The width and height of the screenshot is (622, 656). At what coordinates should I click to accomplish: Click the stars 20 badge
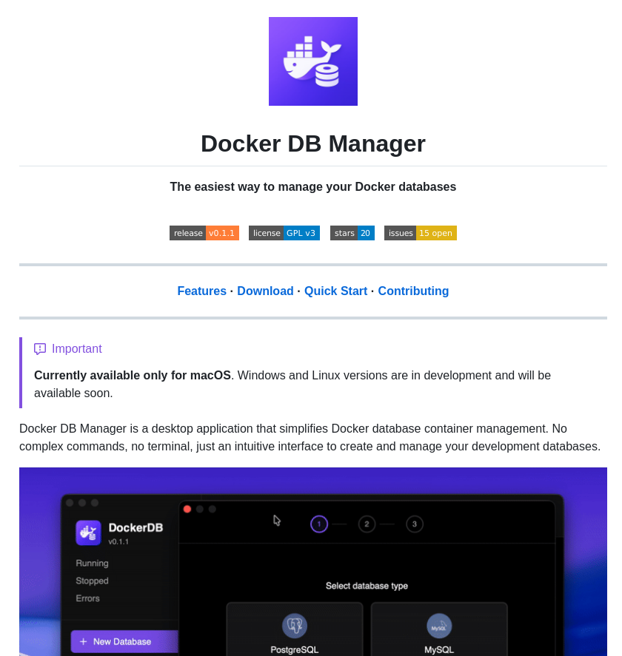click(x=352, y=233)
